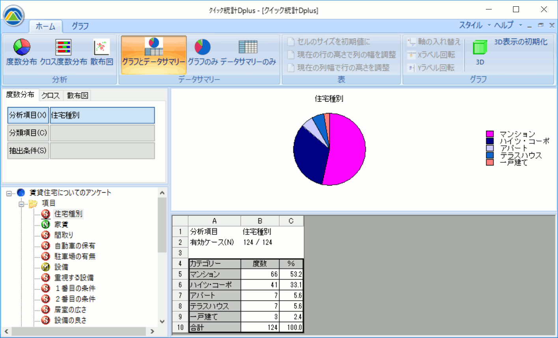Open the クロス度数分布 cross-tabulation tool
558x338 pixels.
coord(63,52)
